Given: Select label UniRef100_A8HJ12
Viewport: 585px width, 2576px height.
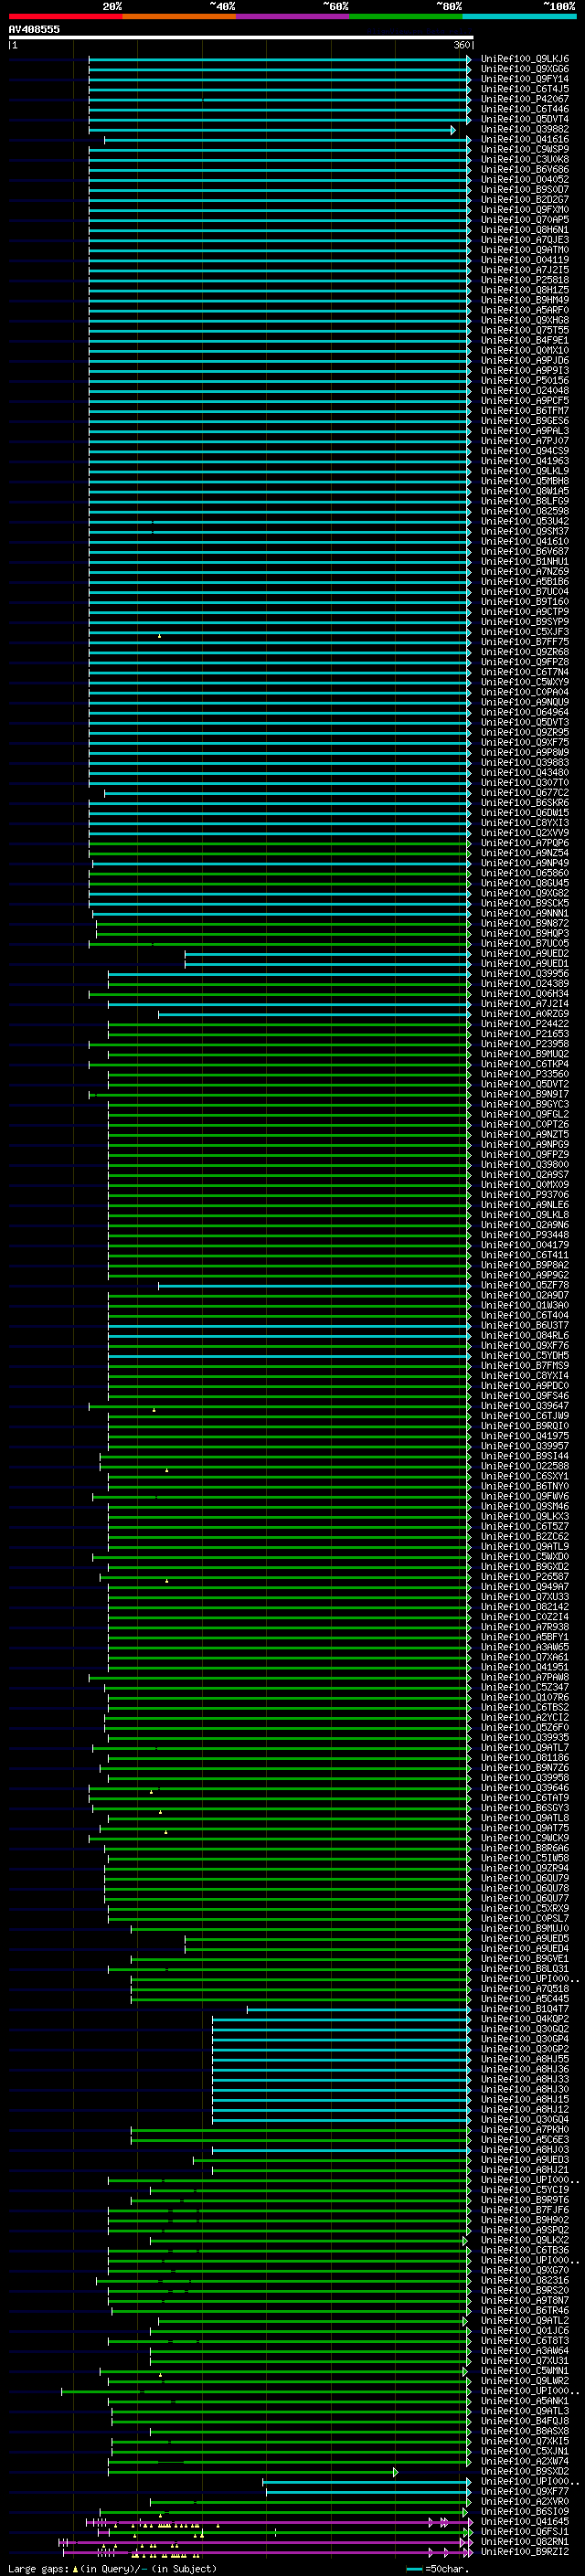Looking at the screenshot, I should [525, 2108].
